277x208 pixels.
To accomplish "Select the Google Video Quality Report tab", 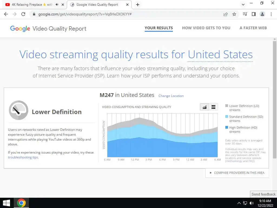I will click(x=100, y=5).
